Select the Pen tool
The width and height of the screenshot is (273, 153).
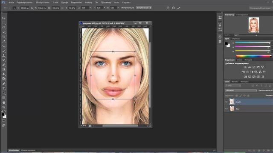(4, 84)
